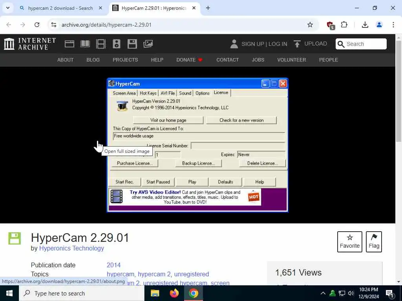
Task: Open File Explorer from the taskbar
Action: [155, 293]
